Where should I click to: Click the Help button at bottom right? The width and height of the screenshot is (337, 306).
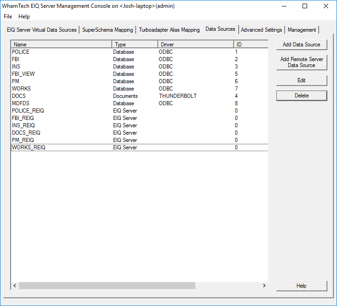[302, 286]
